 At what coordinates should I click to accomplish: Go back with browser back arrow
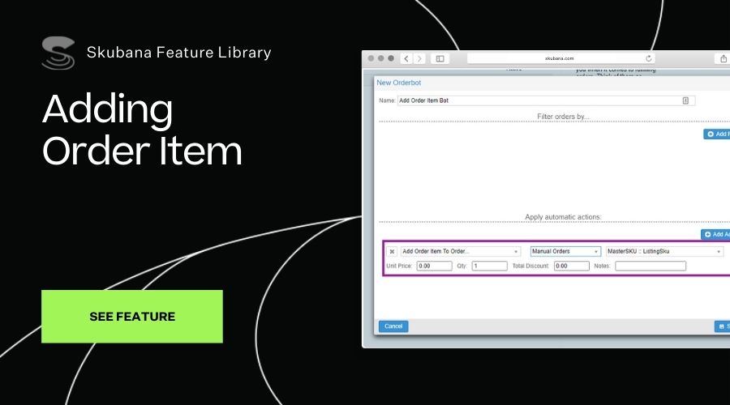[x=406, y=58]
